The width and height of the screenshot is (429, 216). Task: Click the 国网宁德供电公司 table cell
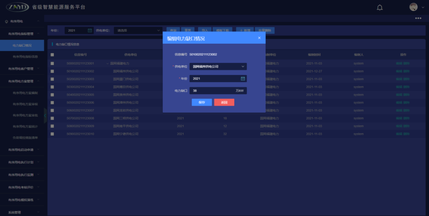pos(126,134)
